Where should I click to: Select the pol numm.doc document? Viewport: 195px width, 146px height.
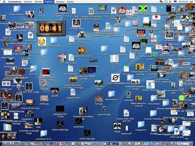(x=70, y=69)
